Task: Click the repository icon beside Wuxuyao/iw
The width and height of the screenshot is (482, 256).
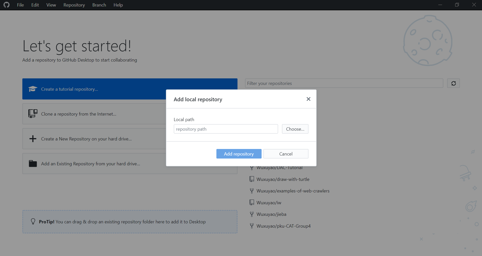Action: pos(252,202)
